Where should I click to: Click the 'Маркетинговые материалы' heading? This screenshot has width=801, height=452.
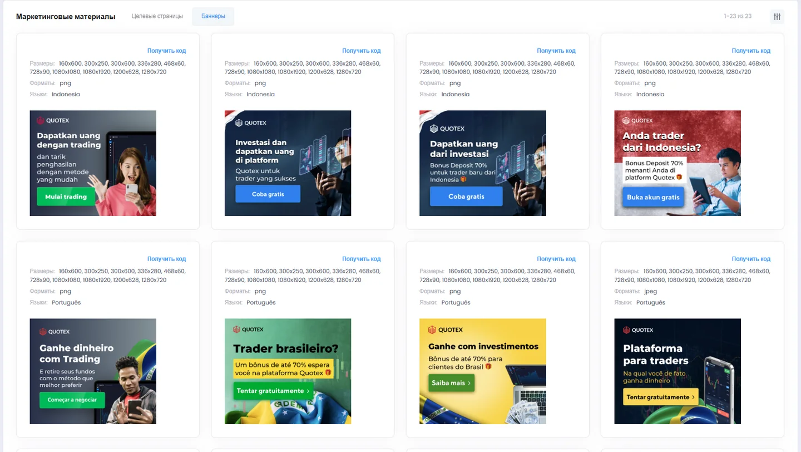(66, 17)
